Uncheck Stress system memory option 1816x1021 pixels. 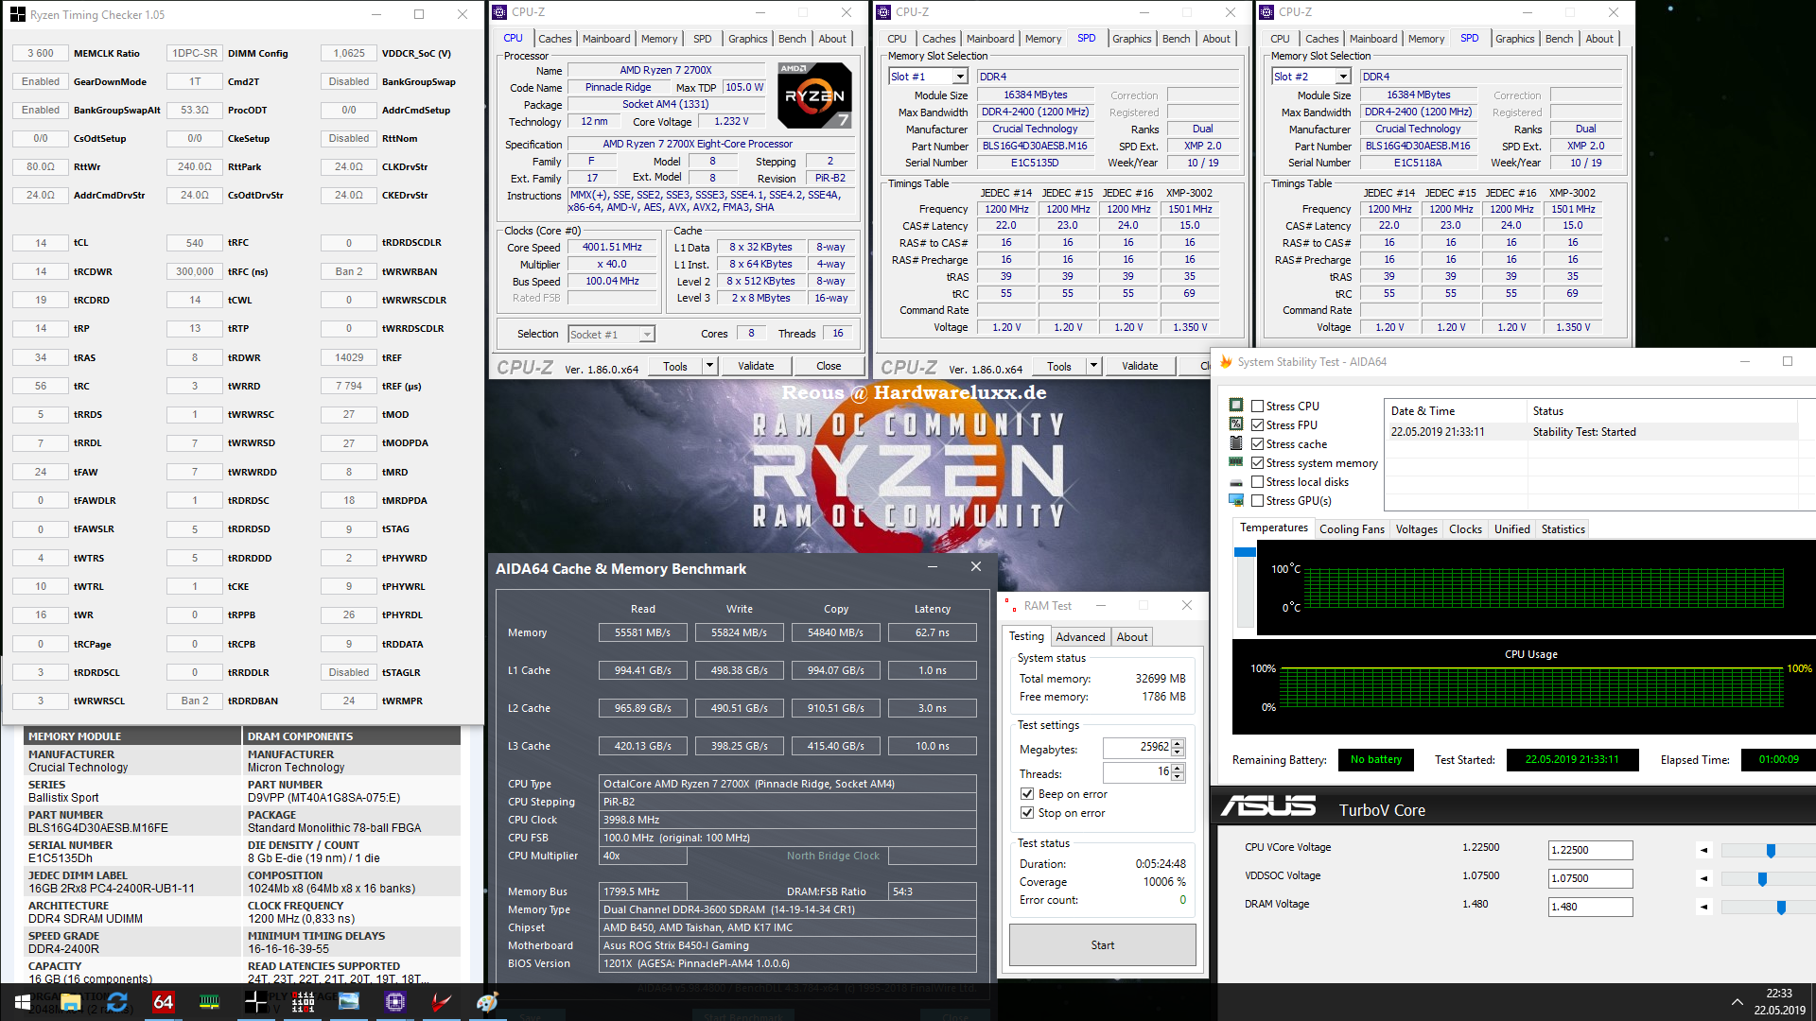[x=1257, y=463]
